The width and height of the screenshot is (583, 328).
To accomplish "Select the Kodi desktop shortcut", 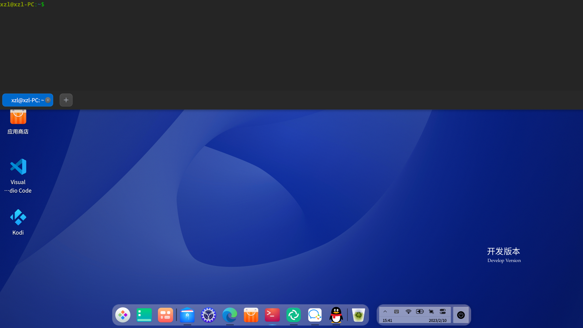I will [18, 222].
